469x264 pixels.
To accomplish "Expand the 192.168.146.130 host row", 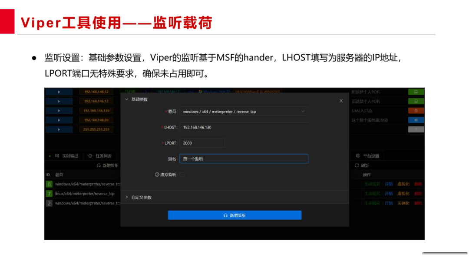I will coord(59,111).
